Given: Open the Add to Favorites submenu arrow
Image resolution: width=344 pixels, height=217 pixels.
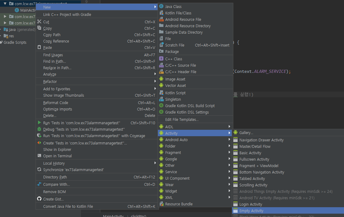Looking at the screenshot, I should pos(155,89).
